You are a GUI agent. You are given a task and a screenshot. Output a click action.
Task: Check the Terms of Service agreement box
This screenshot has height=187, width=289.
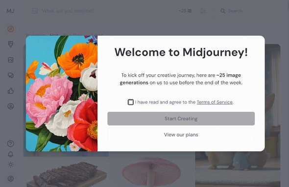(x=131, y=102)
